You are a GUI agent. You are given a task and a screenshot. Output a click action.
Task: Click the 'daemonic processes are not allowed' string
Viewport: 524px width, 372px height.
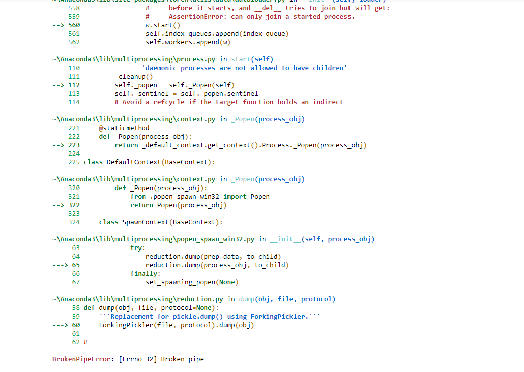245,68
